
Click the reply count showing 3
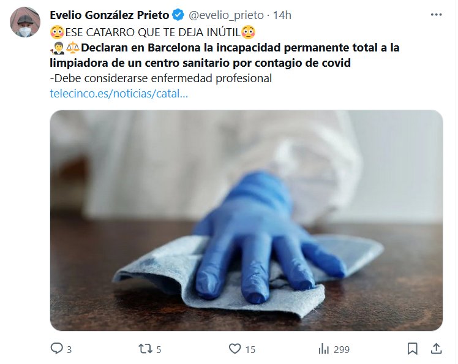click(x=69, y=350)
